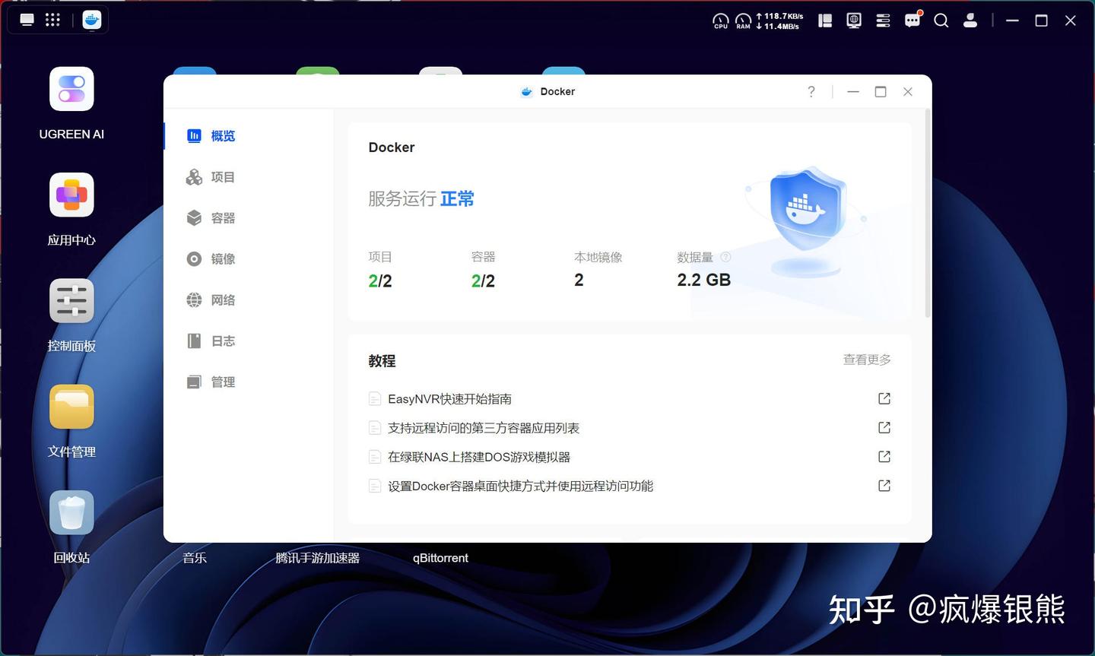The height and width of the screenshot is (656, 1095).
Task: Open the user account icon
Action: coord(970,21)
